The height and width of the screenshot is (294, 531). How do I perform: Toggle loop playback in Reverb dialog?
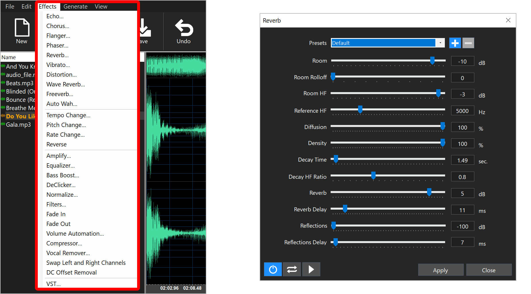point(292,269)
